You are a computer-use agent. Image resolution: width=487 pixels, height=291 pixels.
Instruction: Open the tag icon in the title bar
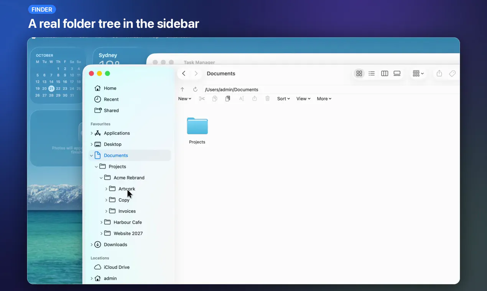(452, 74)
